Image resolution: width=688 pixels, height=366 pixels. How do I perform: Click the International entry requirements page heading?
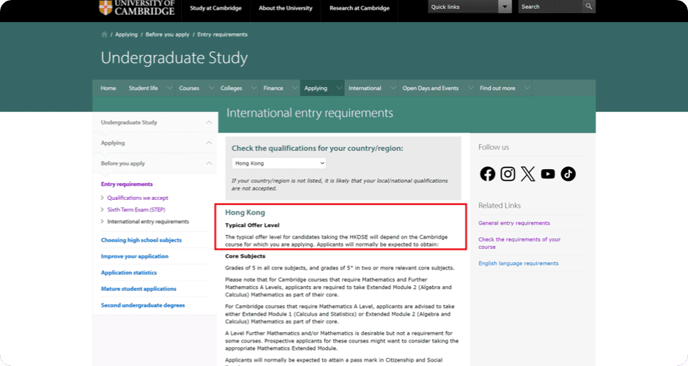click(x=310, y=113)
